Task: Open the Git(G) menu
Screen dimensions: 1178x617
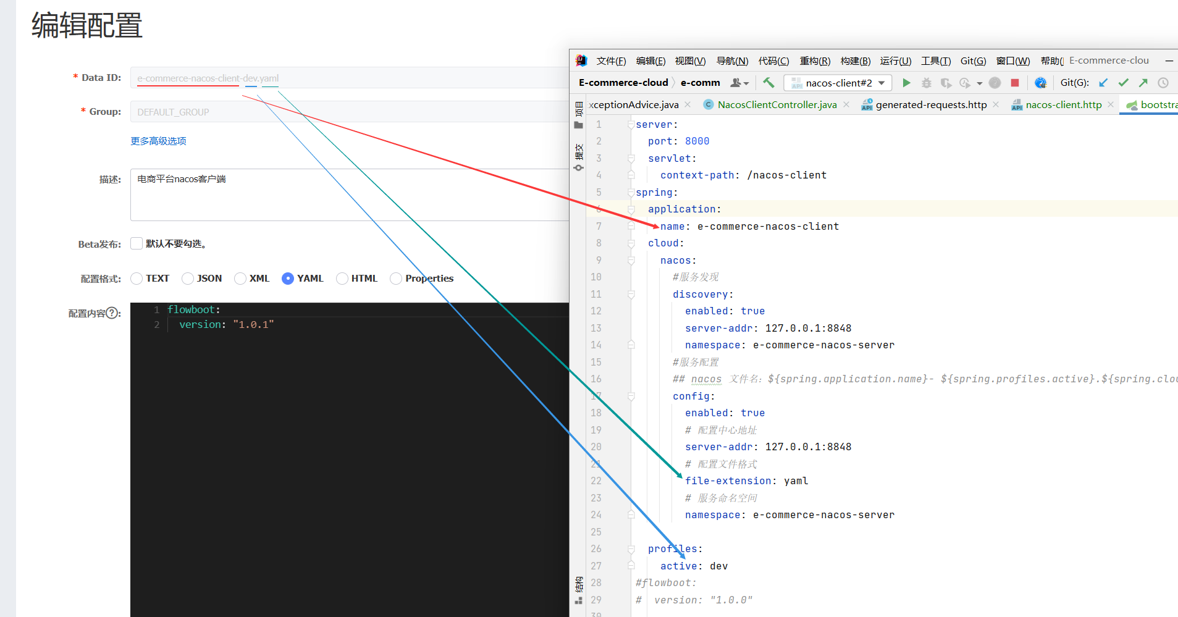Action: pos(973,61)
